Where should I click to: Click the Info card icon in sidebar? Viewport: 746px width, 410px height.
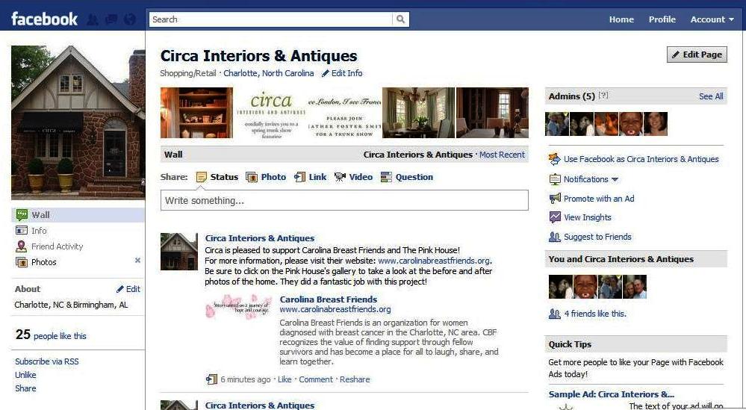[x=22, y=230]
